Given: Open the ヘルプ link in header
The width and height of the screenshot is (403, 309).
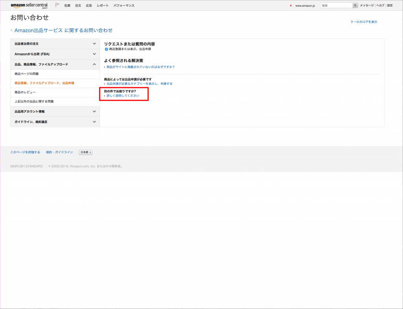Looking at the screenshot, I should pos(381,6).
